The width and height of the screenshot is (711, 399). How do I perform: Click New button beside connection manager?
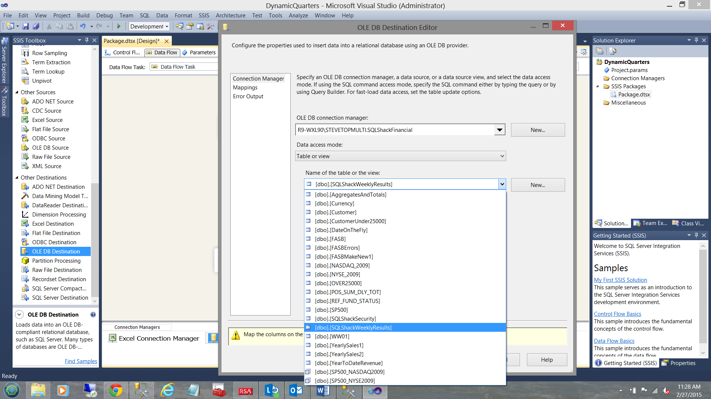click(537, 130)
